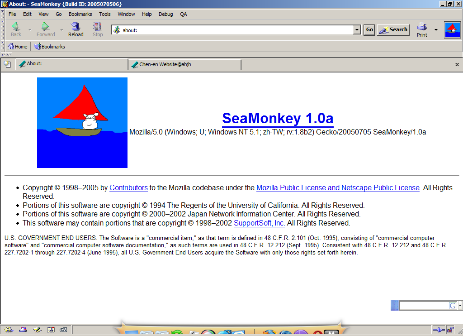Open ChatZilla from the status bar icon
The height and width of the screenshot is (336, 463).
(63, 330)
